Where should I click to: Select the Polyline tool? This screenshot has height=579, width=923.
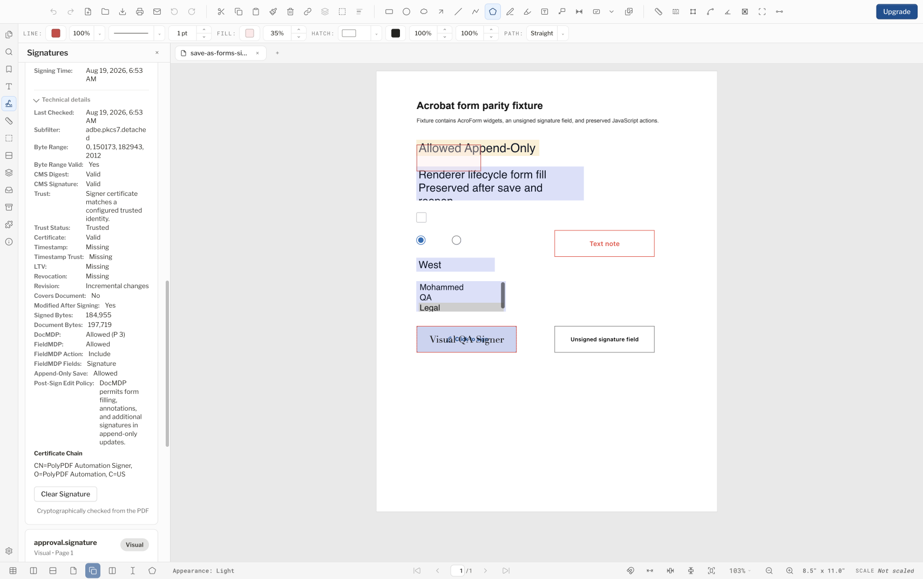(475, 11)
